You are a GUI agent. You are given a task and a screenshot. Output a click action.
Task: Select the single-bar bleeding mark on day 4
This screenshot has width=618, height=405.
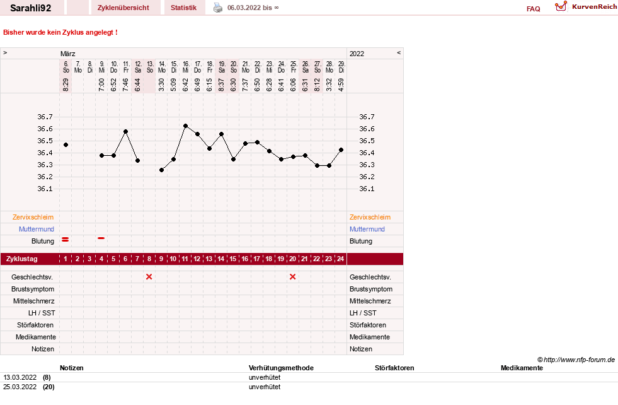pos(101,238)
